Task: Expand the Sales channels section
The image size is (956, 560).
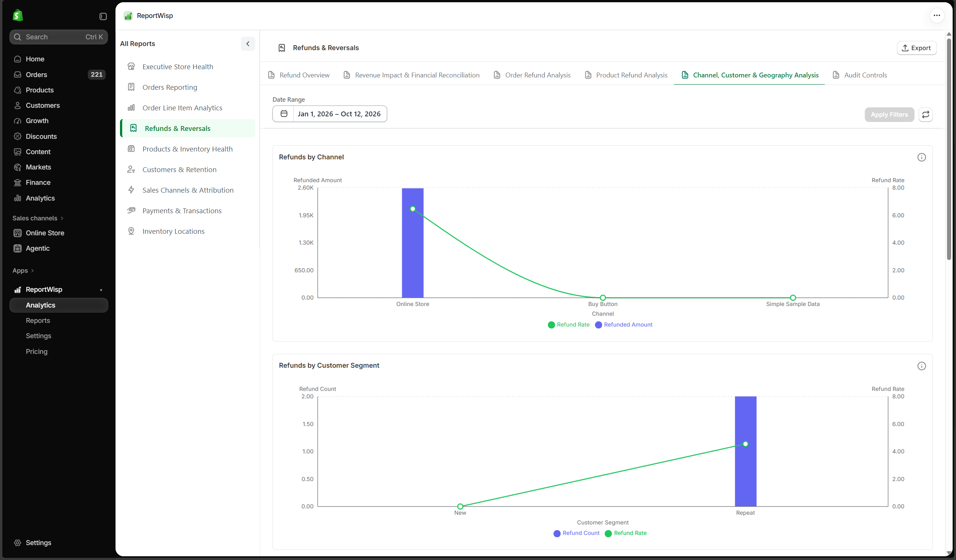Action: pos(38,218)
